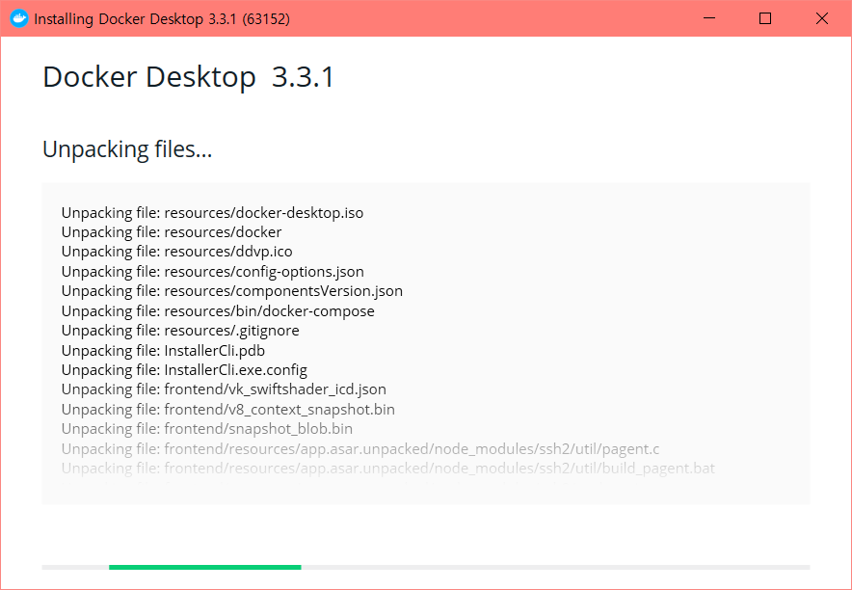
Task: Select the resources/docker-desktop.iso log line
Action: tap(212, 212)
